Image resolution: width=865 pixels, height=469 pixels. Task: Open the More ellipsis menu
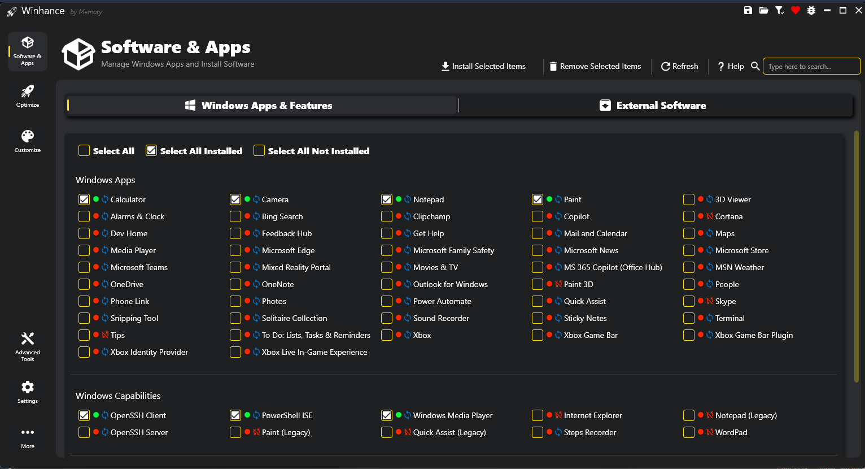click(x=28, y=438)
